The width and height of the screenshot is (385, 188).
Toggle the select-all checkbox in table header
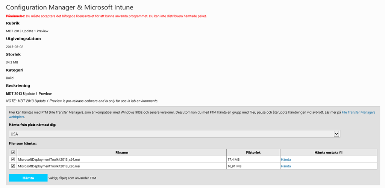coord(13,153)
